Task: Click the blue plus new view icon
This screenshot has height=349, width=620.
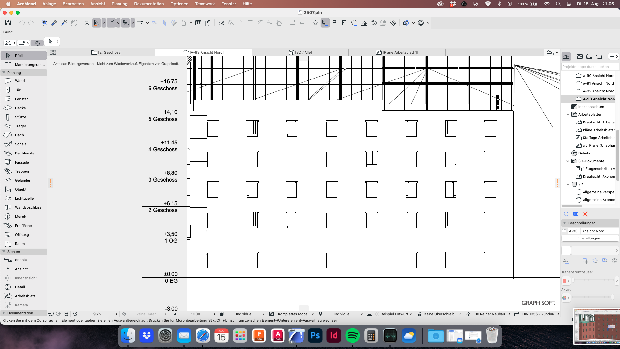Action: [x=566, y=214]
